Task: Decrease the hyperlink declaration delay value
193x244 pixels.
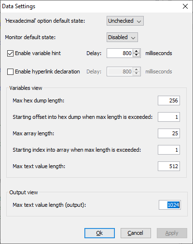Action: (137, 73)
